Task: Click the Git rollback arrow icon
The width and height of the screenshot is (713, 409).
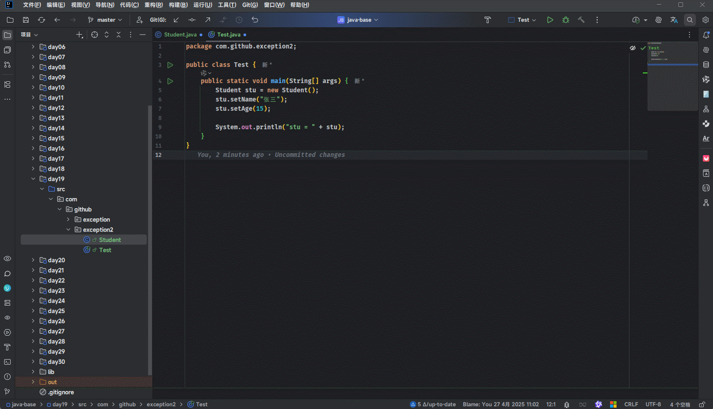Action: click(255, 20)
